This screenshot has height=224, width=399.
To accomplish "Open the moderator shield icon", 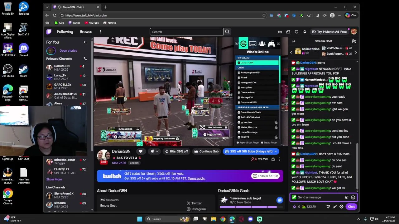I will coord(328,207).
